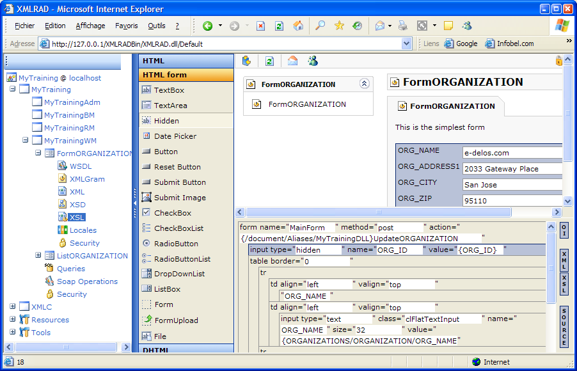This screenshot has width=577, height=371.
Task: Expand the ListORGANIZATION tree node
Action: 38,256
